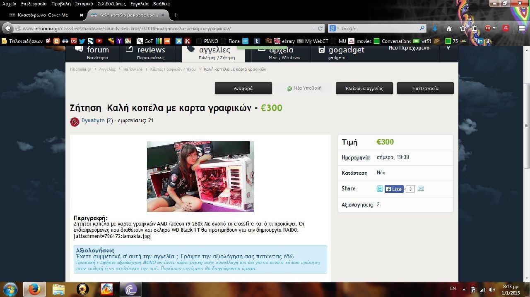Click the Firefox back arrow button
530x297 pixels.
click(x=8, y=28)
